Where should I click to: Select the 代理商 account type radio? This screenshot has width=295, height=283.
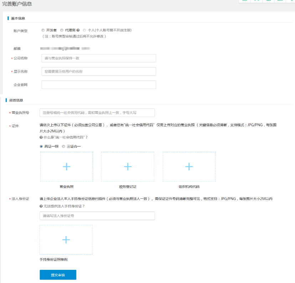[62, 31]
